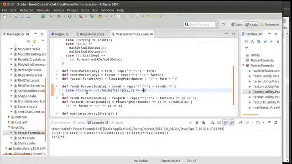
Task: Open the New wizard toolbar icon
Action: (x=5, y=16)
